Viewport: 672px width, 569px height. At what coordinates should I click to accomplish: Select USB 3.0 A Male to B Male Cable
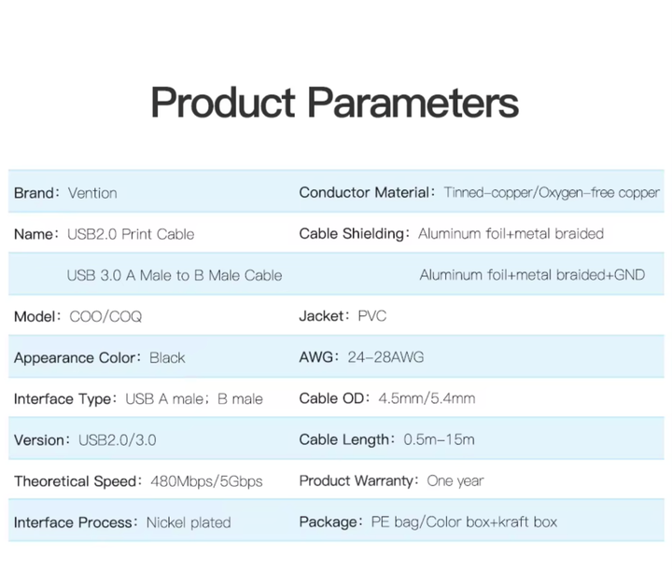click(x=175, y=275)
